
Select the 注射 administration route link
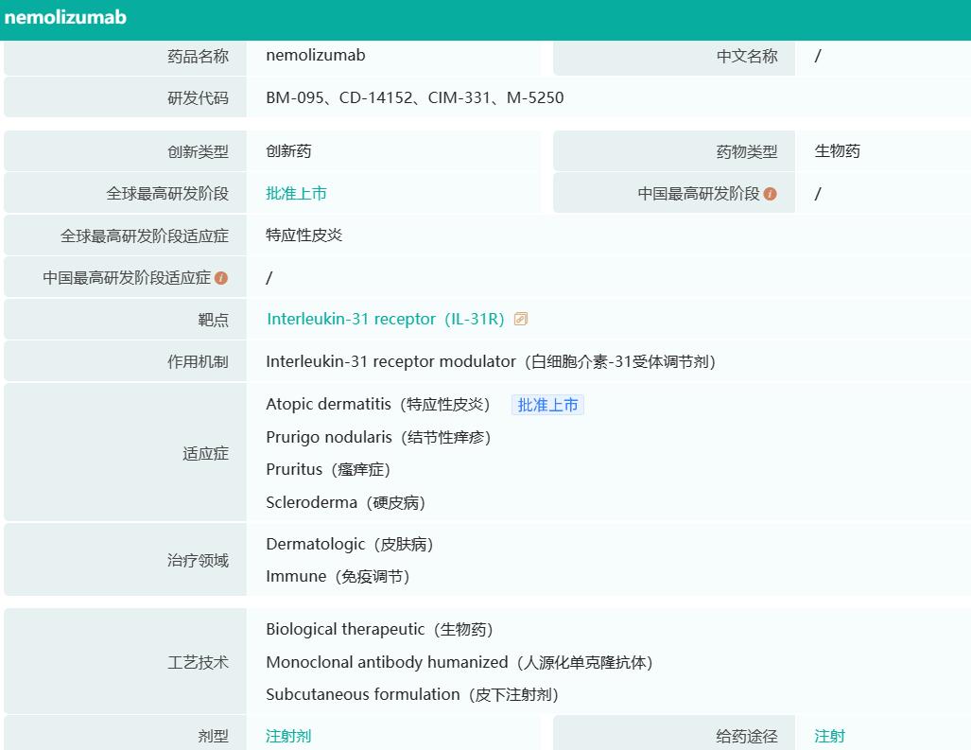828,735
